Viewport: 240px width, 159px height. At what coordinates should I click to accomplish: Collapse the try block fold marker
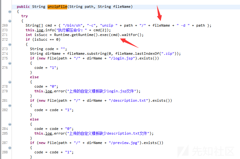coord(10,21)
